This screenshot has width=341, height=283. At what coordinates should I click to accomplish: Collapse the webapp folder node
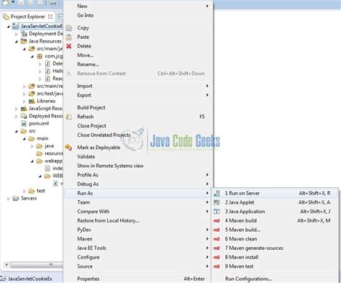tap(32, 161)
